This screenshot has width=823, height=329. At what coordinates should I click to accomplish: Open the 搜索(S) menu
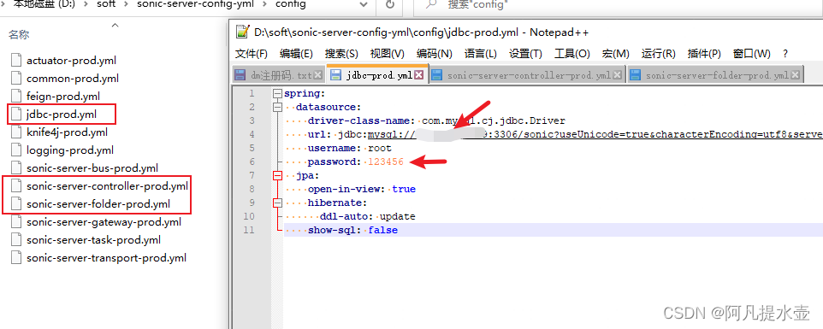(341, 54)
